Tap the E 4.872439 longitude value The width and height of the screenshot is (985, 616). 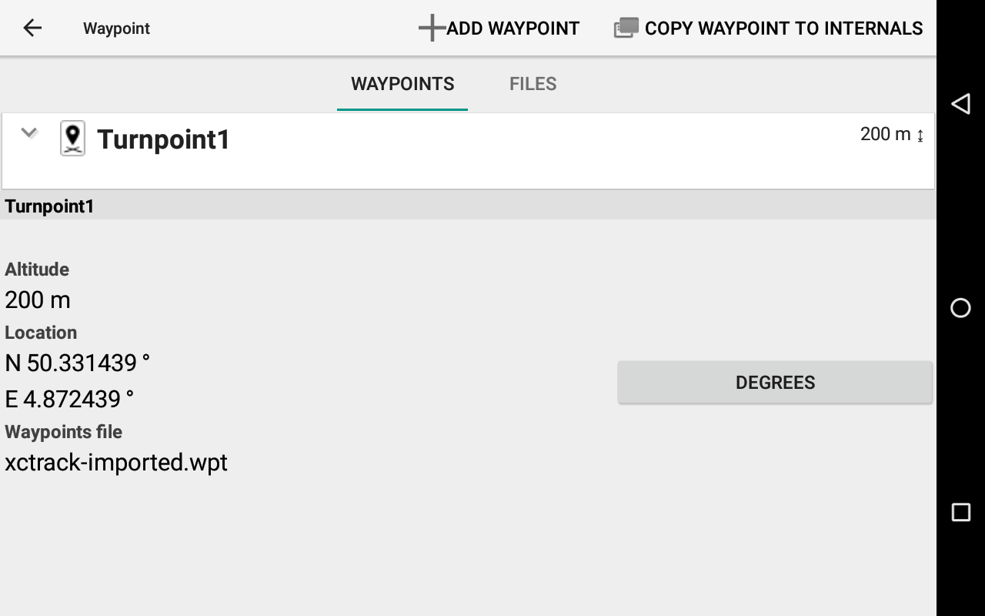pos(69,399)
